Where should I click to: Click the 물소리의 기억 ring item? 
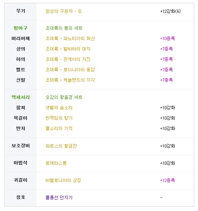[x=59, y=128]
